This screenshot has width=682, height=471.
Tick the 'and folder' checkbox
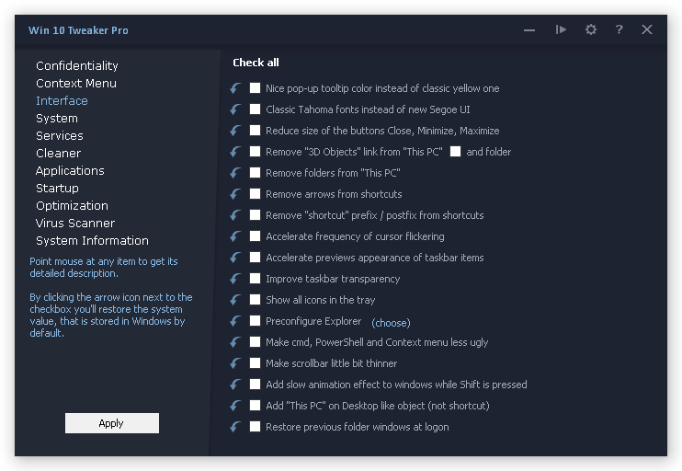click(455, 152)
